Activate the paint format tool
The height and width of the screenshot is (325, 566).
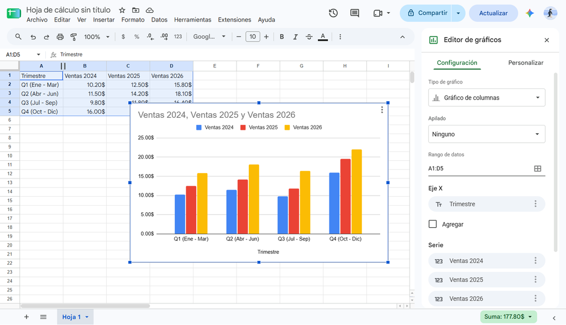tap(74, 37)
